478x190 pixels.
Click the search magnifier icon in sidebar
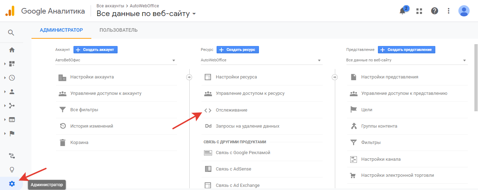11,33
